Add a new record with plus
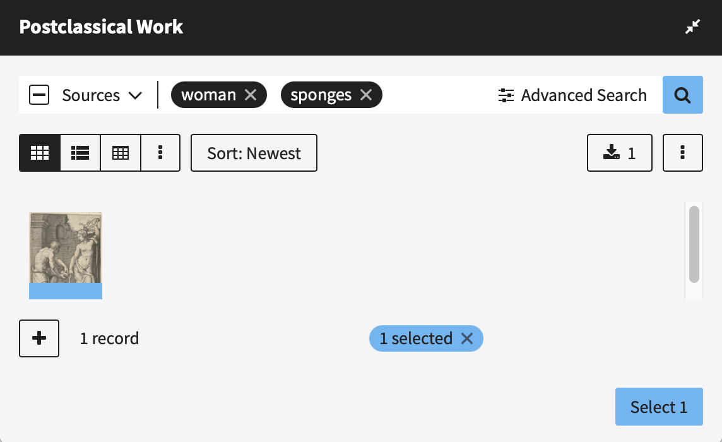This screenshot has height=442, width=722. pyautogui.click(x=39, y=338)
